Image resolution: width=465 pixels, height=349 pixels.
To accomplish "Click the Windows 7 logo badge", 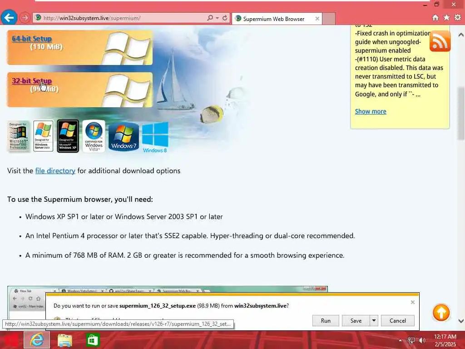I will tap(124, 136).
